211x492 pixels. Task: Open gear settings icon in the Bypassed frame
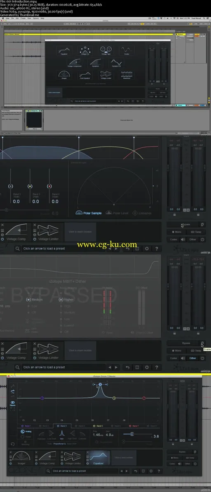tap(147, 367)
